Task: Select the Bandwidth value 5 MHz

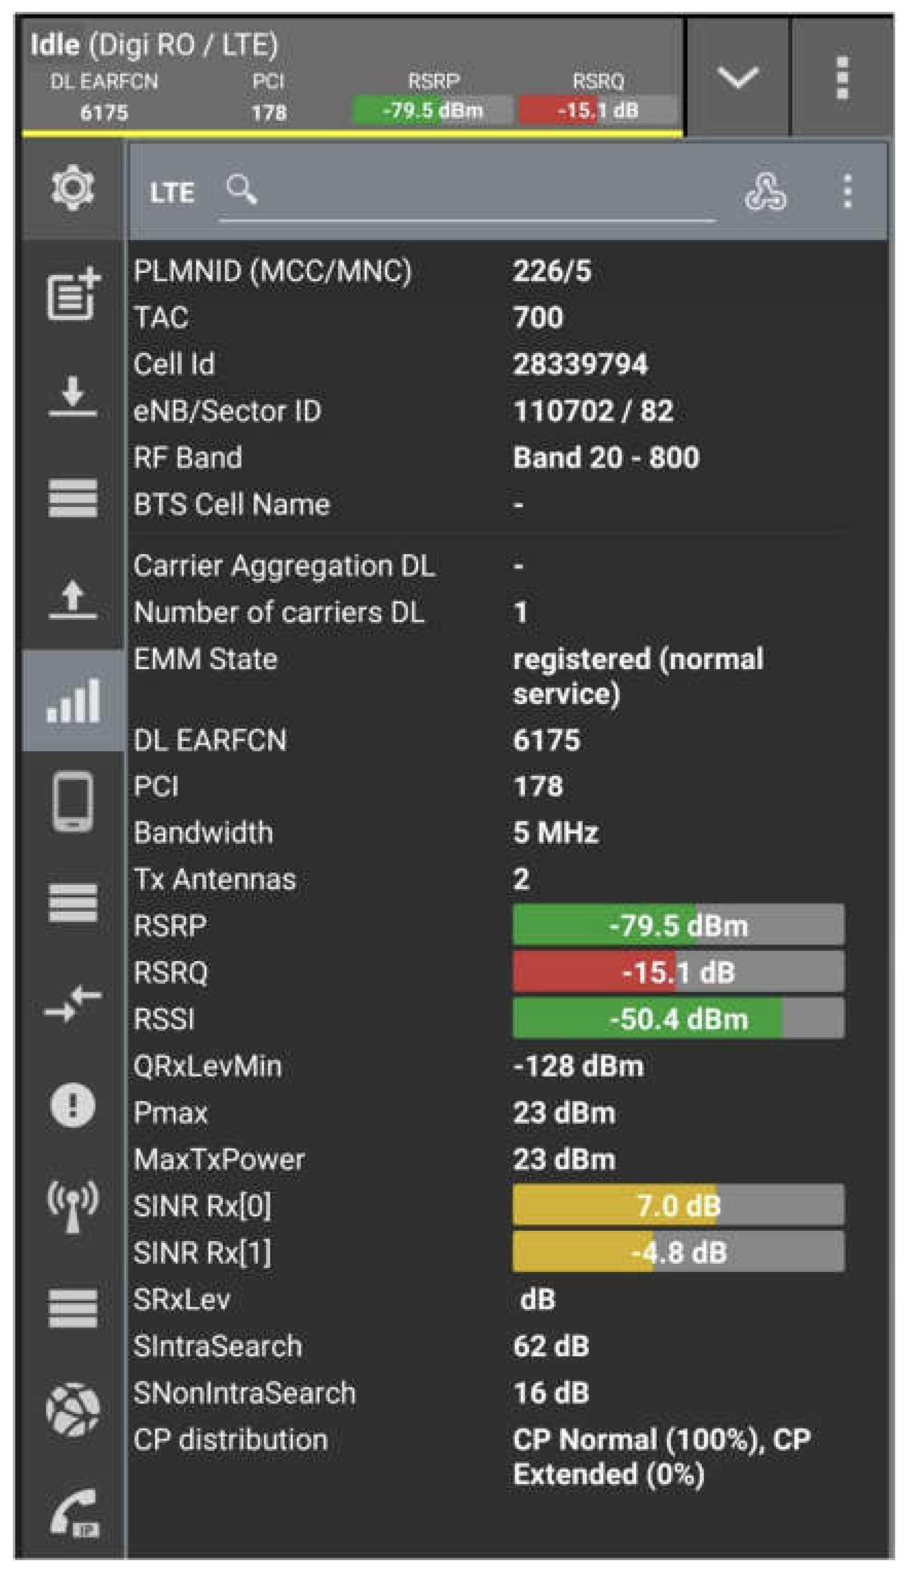Action: coord(556,833)
